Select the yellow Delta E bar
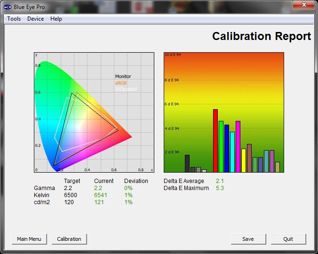 [x=244, y=160]
